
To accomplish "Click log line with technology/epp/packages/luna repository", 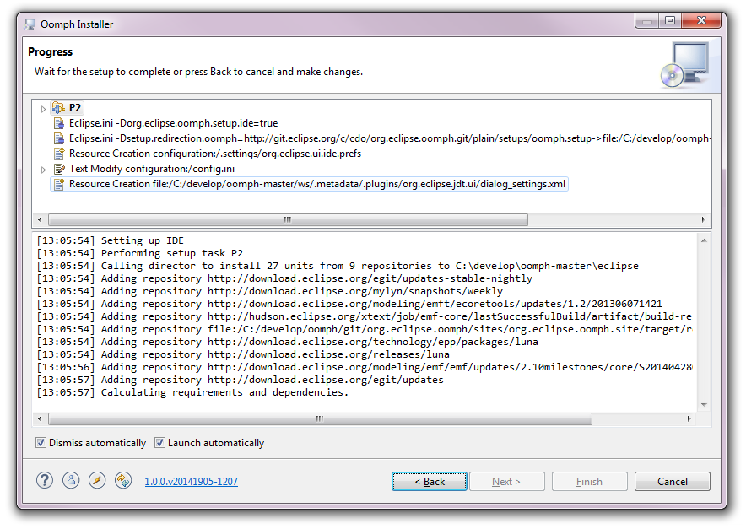I will pos(288,342).
